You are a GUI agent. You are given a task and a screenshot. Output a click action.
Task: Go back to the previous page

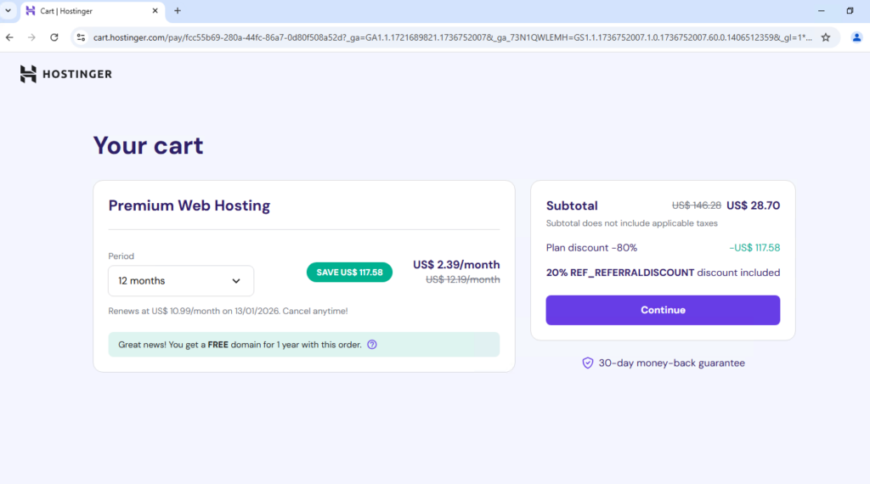pyautogui.click(x=9, y=37)
